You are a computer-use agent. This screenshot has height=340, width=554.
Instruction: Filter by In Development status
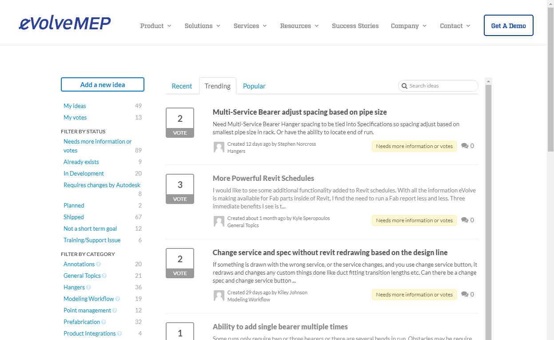(84, 173)
